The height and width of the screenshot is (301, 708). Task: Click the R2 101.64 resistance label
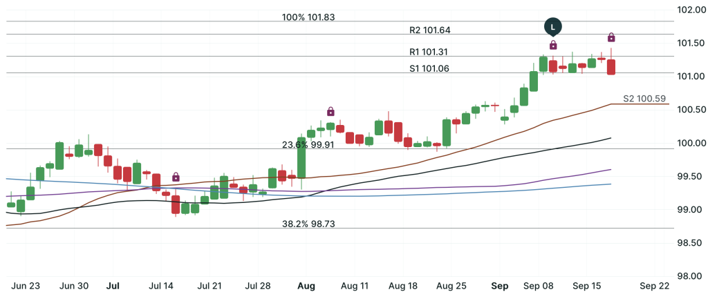pyautogui.click(x=430, y=30)
